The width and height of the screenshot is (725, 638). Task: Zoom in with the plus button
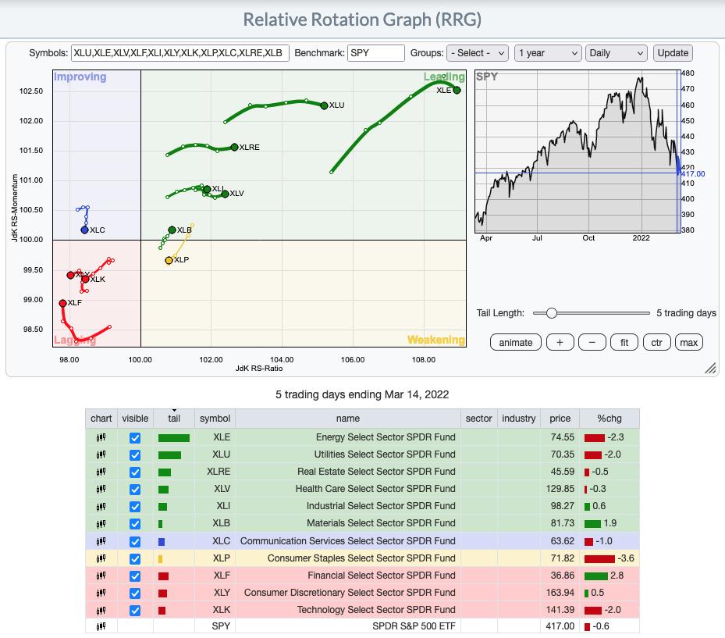click(560, 342)
